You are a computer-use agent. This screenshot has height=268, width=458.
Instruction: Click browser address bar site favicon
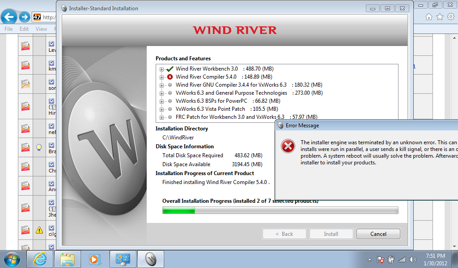point(37,17)
